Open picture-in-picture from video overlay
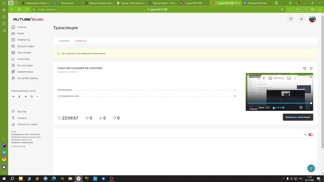 (289, 78)
